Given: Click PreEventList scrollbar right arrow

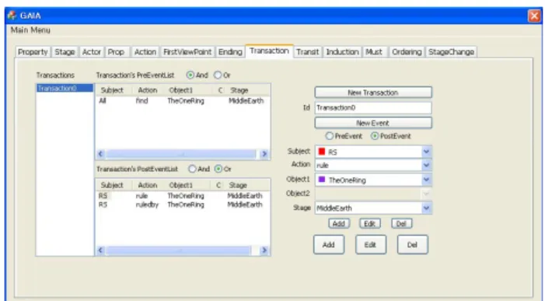Looking at the screenshot, I should click(x=264, y=154).
